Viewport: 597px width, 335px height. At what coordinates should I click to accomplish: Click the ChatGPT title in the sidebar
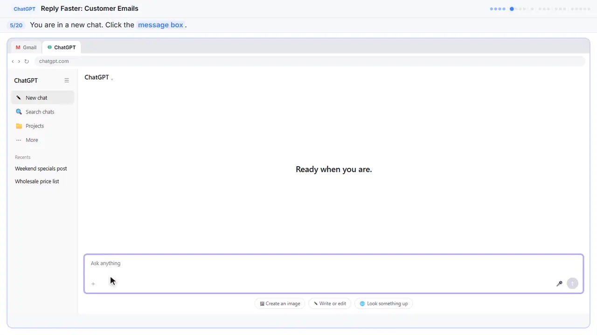pyautogui.click(x=26, y=80)
